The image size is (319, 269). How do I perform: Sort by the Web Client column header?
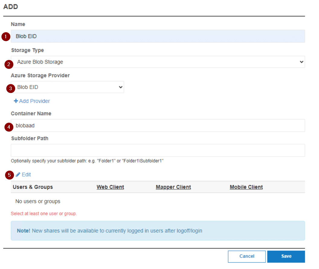pos(110,187)
